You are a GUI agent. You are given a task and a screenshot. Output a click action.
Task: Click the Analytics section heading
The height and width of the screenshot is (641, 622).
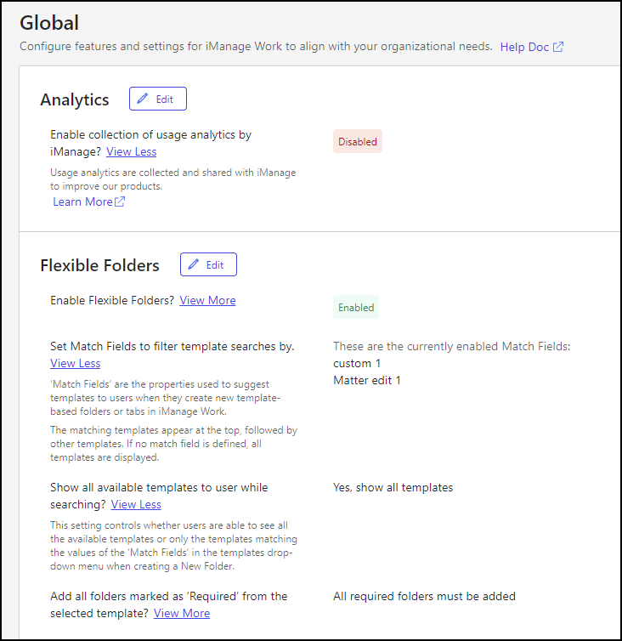click(75, 99)
